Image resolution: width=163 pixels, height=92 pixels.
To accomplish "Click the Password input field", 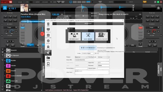I will click(x=104, y=65).
